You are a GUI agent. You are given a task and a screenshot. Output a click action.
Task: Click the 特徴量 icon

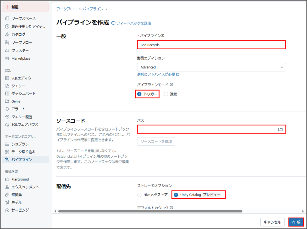[7, 195]
